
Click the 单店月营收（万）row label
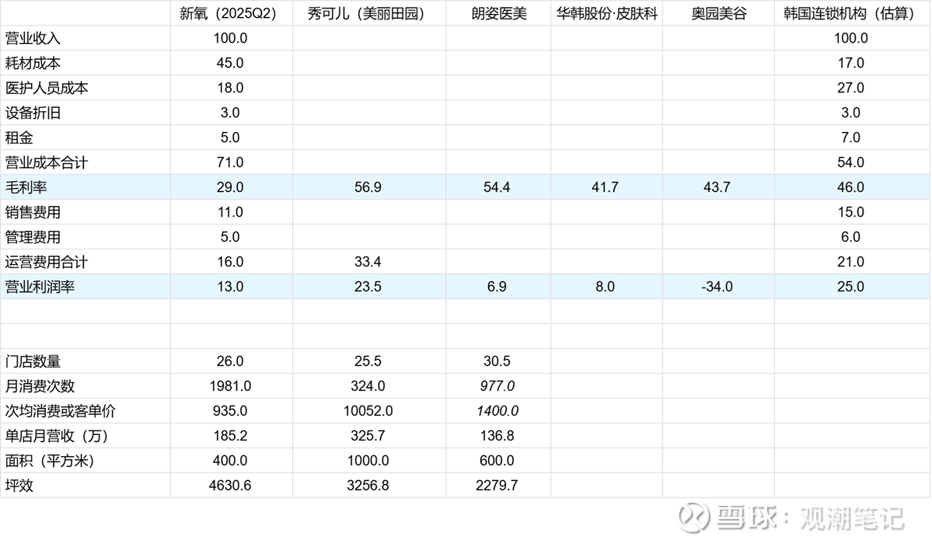click(57, 436)
